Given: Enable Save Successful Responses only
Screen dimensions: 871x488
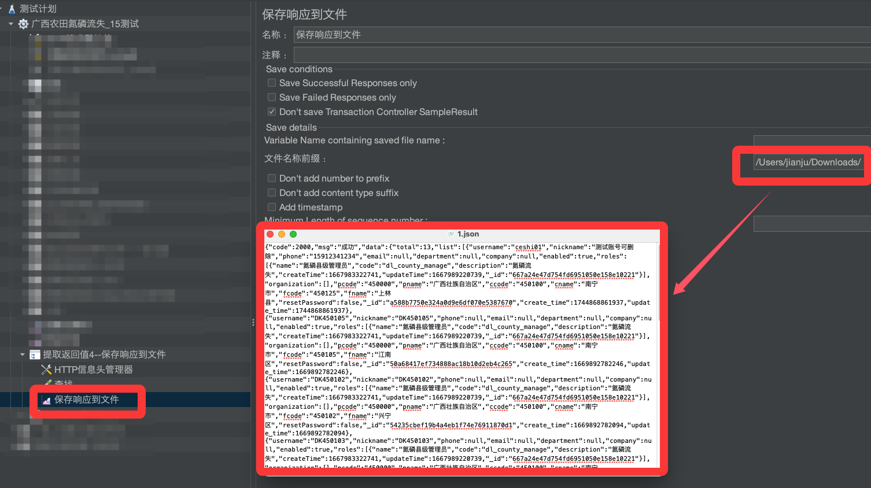Looking at the screenshot, I should point(272,83).
